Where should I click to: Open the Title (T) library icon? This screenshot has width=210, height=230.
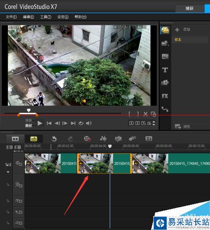point(165,70)
